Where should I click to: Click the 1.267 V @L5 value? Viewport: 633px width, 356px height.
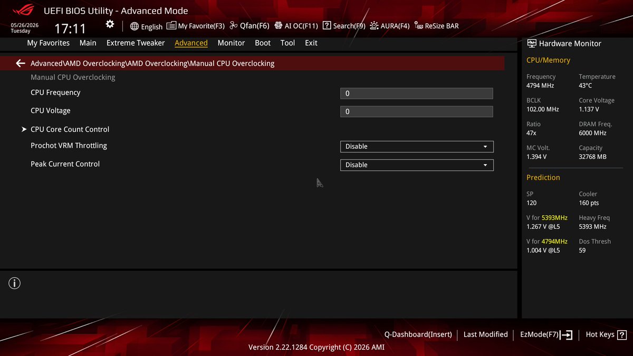[x=543, y=227]
